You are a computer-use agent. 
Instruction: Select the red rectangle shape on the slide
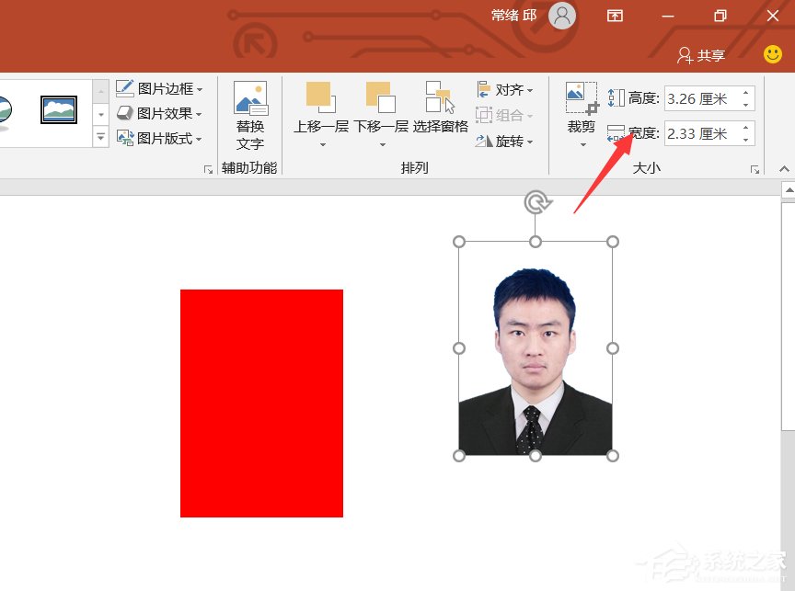click(260, 404)
